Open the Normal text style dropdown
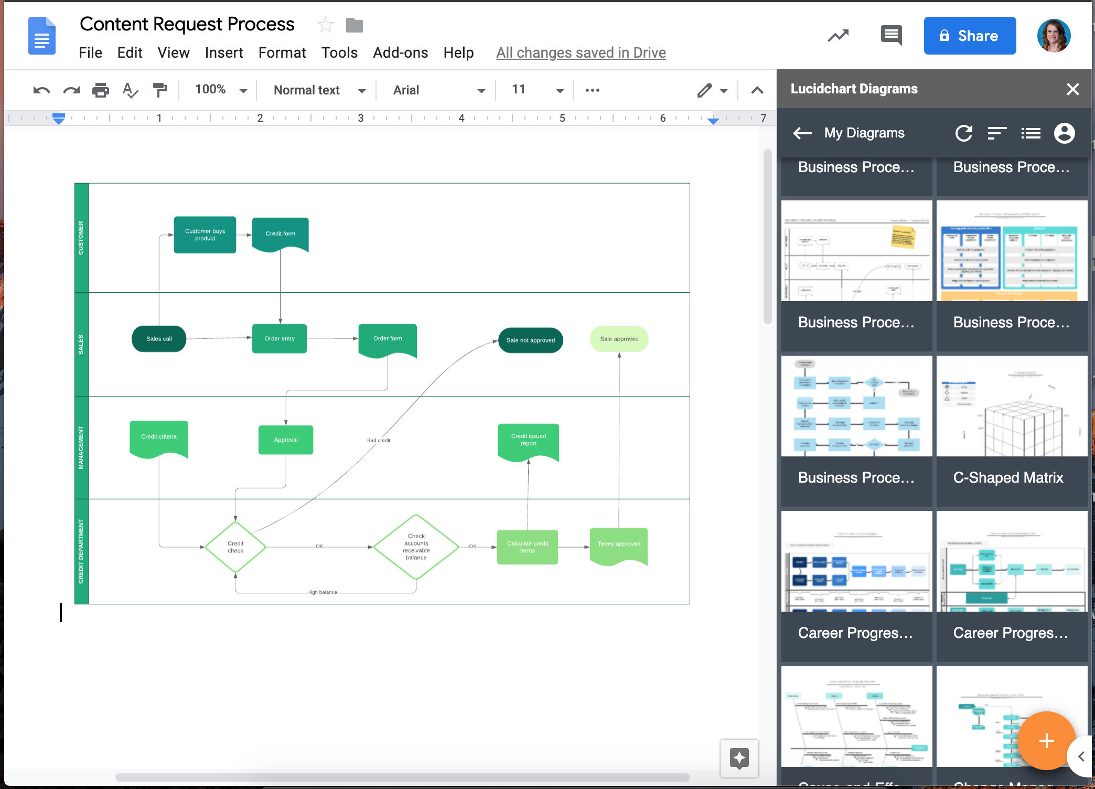 (x=318, y=89)
